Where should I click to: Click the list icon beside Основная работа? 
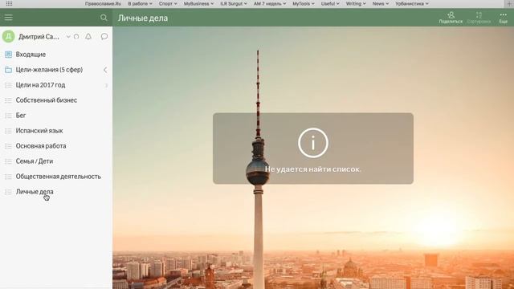pos(8,146)
